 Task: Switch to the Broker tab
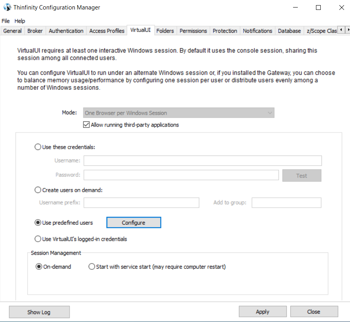tap(35, 31)
